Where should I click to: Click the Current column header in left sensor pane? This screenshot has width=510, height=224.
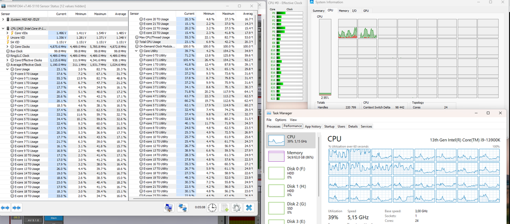[x=58, y=14]
